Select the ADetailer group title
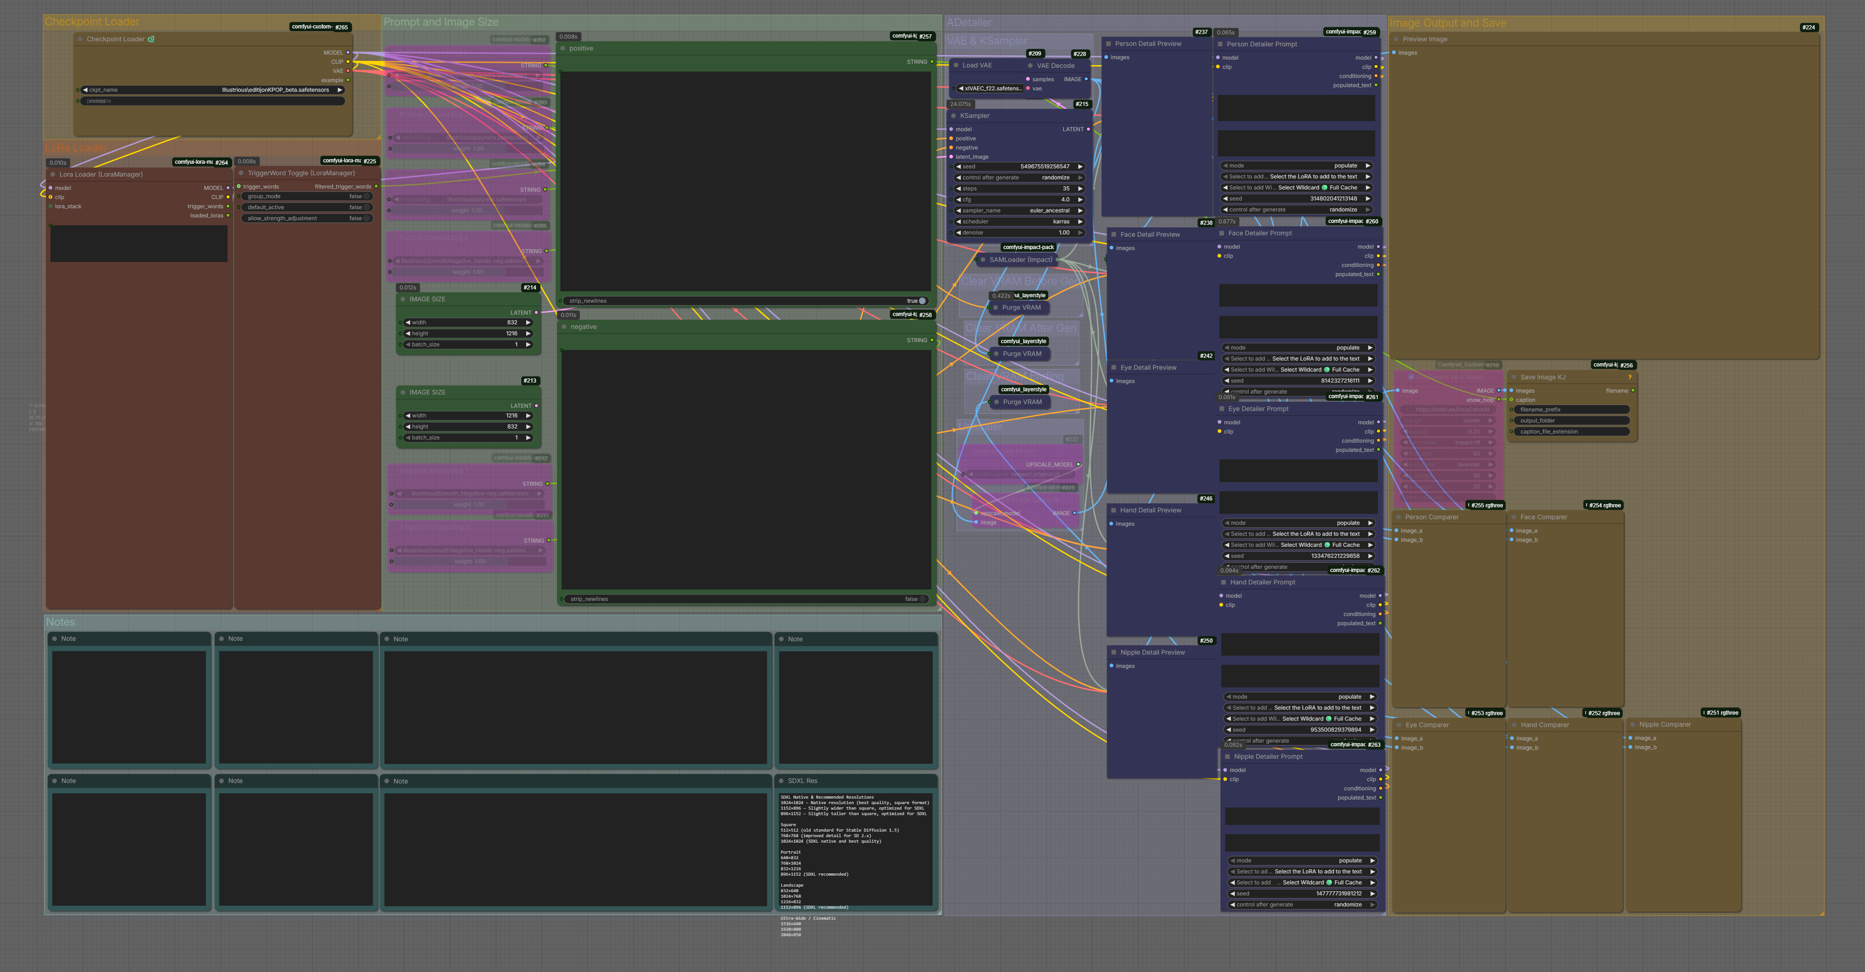This screenshot has width=1865, height=972. click(969, 22)
